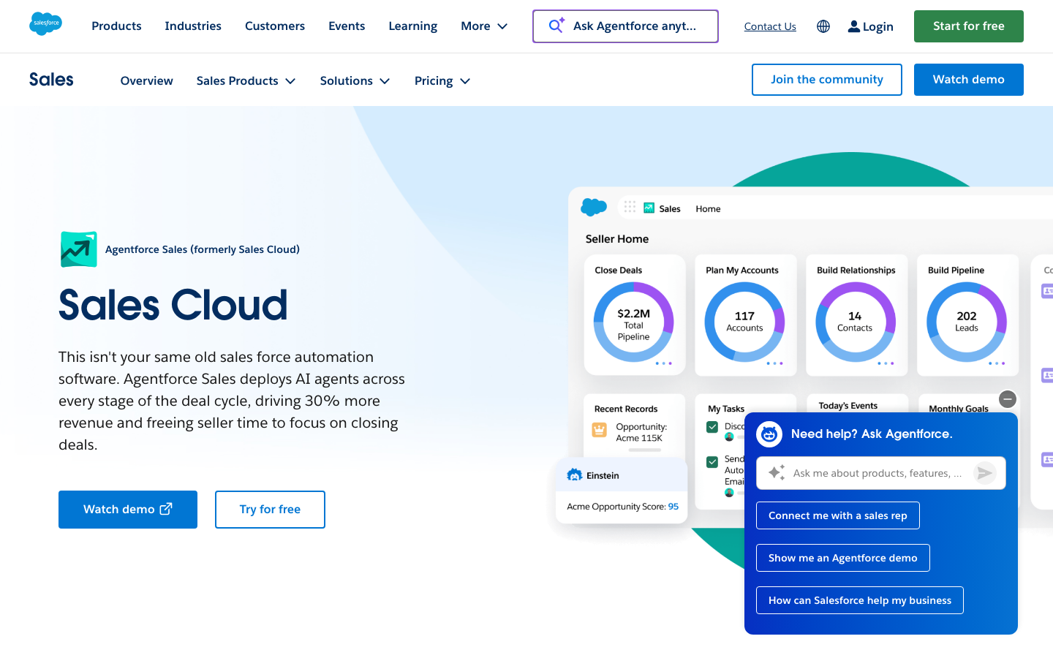Screen dimensions: 1053x658
Task: Click the Salesforce cloud logo
Action: point(45,23)
